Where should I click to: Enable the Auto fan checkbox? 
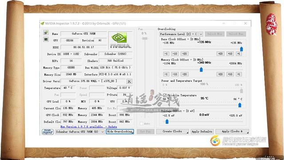142,124
